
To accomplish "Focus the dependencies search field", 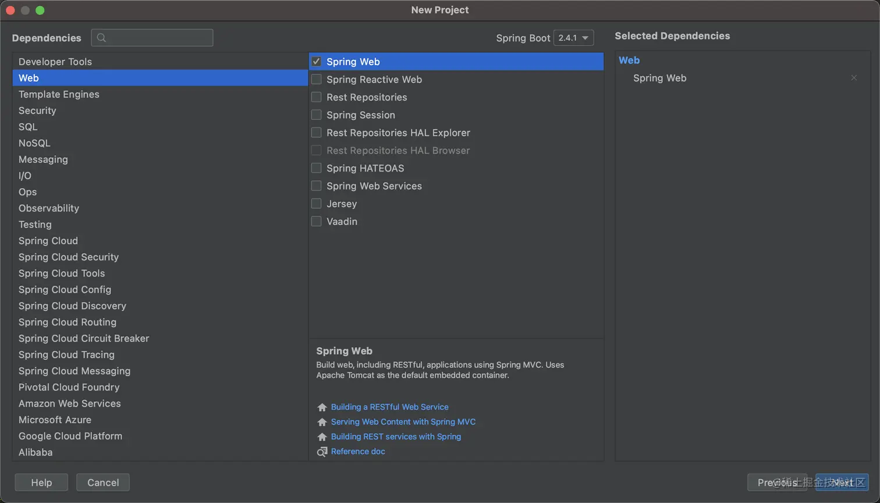I will [158, 38].
